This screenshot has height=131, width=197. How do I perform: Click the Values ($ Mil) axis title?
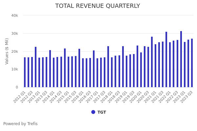(7, 51)
